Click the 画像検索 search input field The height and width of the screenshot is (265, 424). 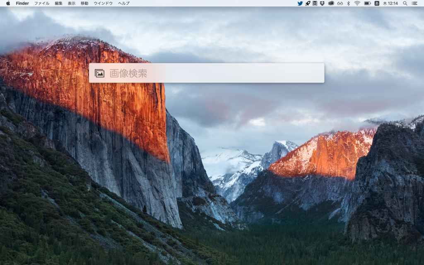point(207,73)
